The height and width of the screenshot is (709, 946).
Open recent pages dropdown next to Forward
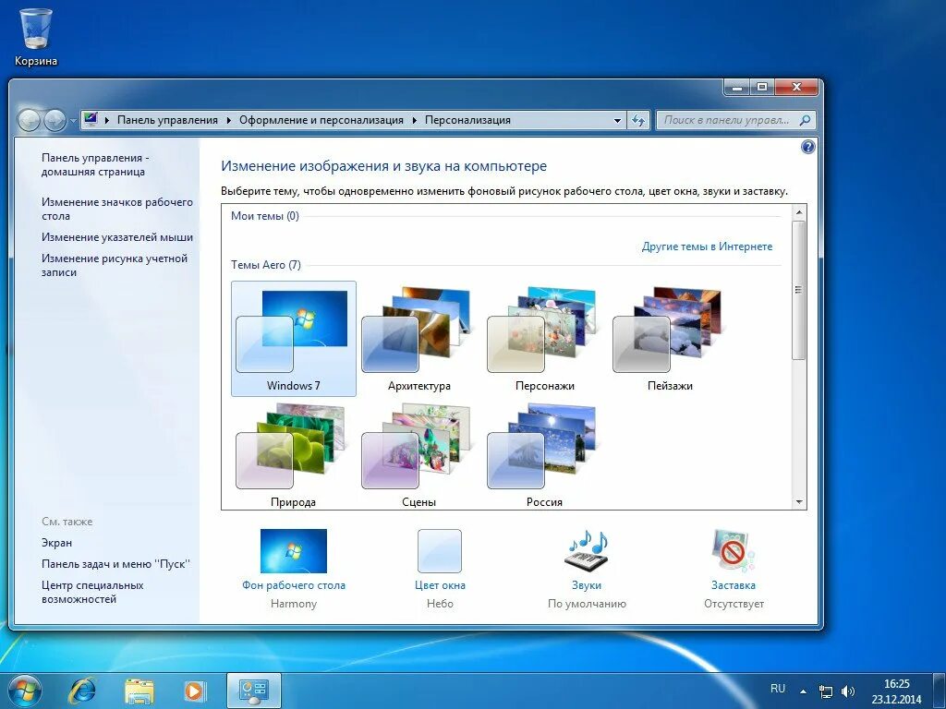pos(73,121)
